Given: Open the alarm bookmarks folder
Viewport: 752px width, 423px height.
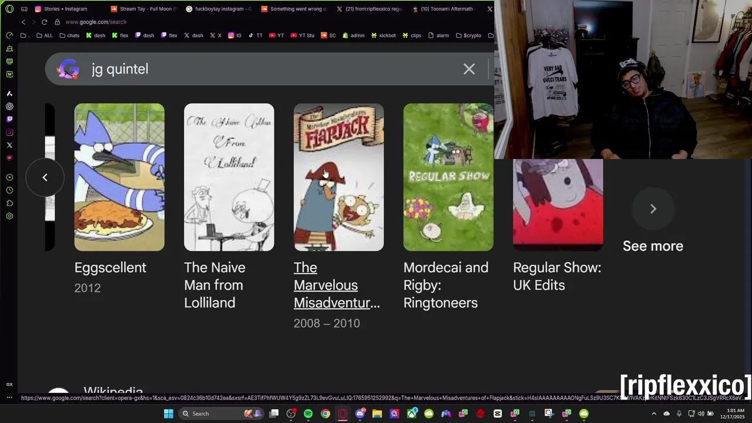Looking at the screenshot, I should (438, 35).
